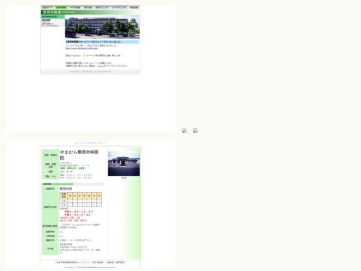This screenshot has width=361, height=271.
Task: Open the 科目別検索 footer link
Action: click(x=97, y=263)
